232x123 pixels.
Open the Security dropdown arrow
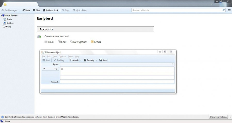point(96,60)
